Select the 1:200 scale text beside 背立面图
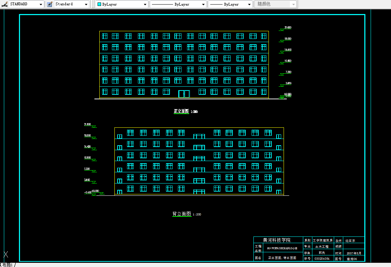This screenshot has width=391, height=267. (197, 214)
